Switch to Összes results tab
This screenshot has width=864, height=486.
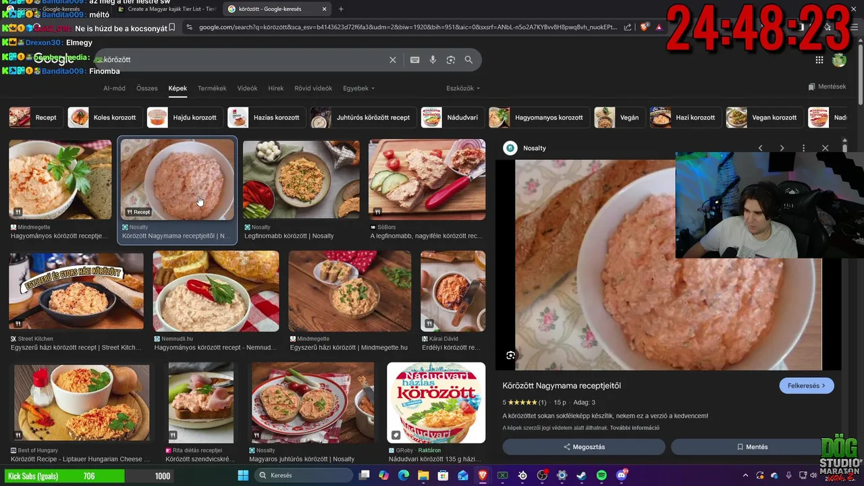pos(147,88)
